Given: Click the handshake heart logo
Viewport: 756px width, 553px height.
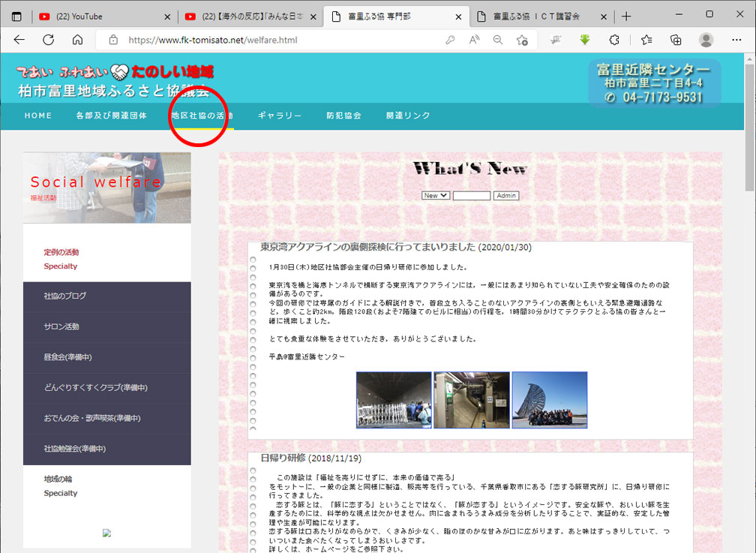Looking at the screenshot, I should click(x=119, y=72).
